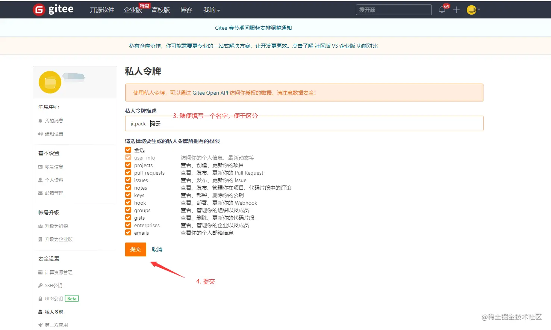Viewport: 551px width, 330px height.
Task: Open 邮箱管理 settings page
Action: (x=54, y=193)
